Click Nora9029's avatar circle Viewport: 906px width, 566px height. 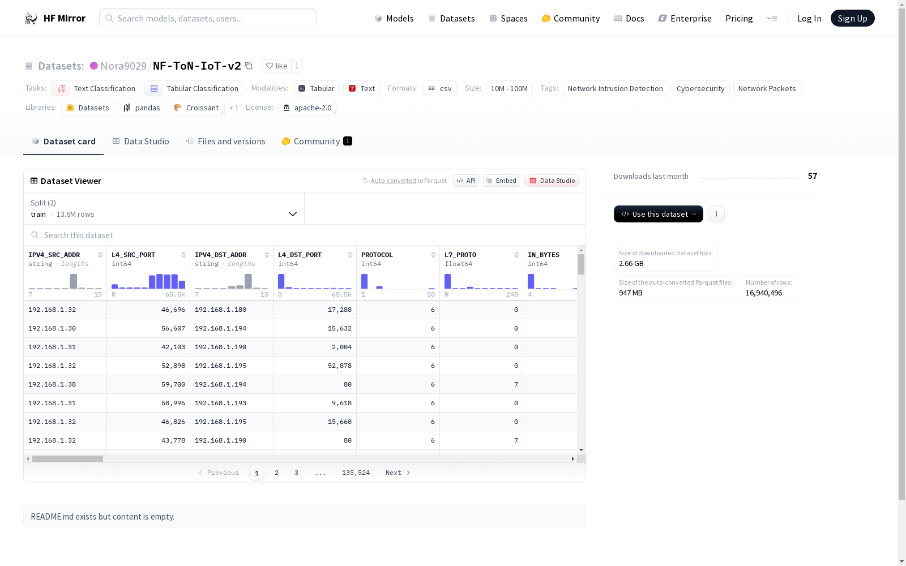coord(94,66)
